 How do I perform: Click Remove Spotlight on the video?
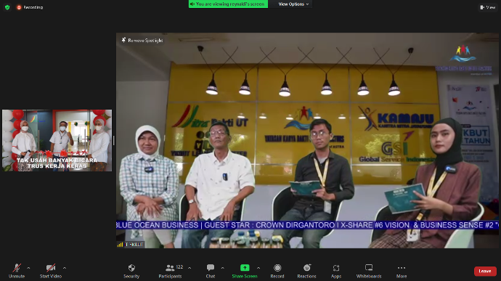coord(142,40)
